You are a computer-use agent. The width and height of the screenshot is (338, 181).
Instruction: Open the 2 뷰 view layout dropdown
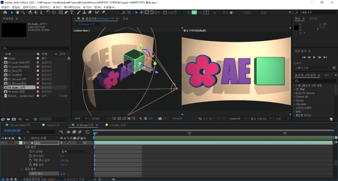(282, 118)
